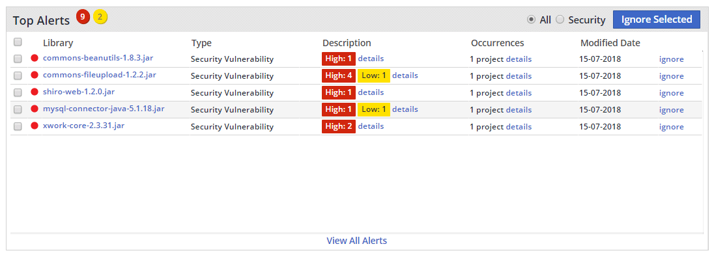Select the Security radio button
The width and height of the screenshot is (714, 255).
[x=560, y=20]
